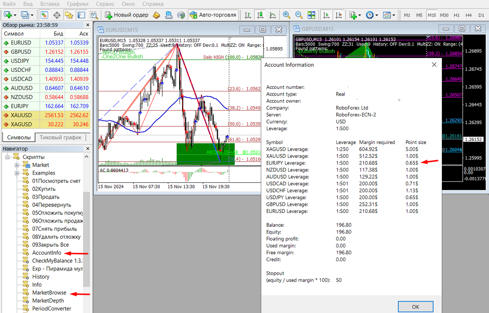Select the M15 timeframe

coord(432,15)
